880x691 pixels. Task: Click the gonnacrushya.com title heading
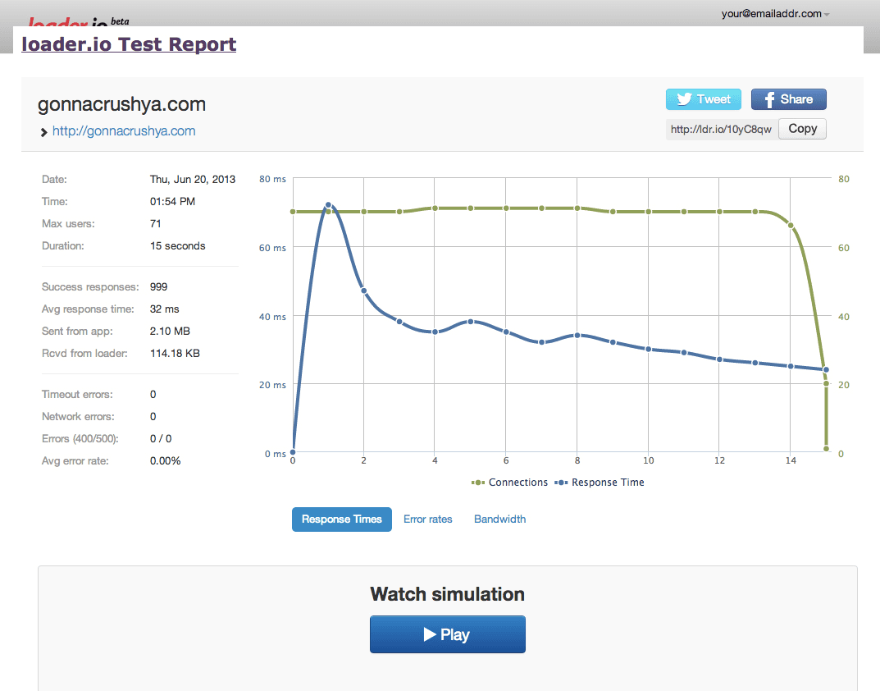tap(121, 104)
